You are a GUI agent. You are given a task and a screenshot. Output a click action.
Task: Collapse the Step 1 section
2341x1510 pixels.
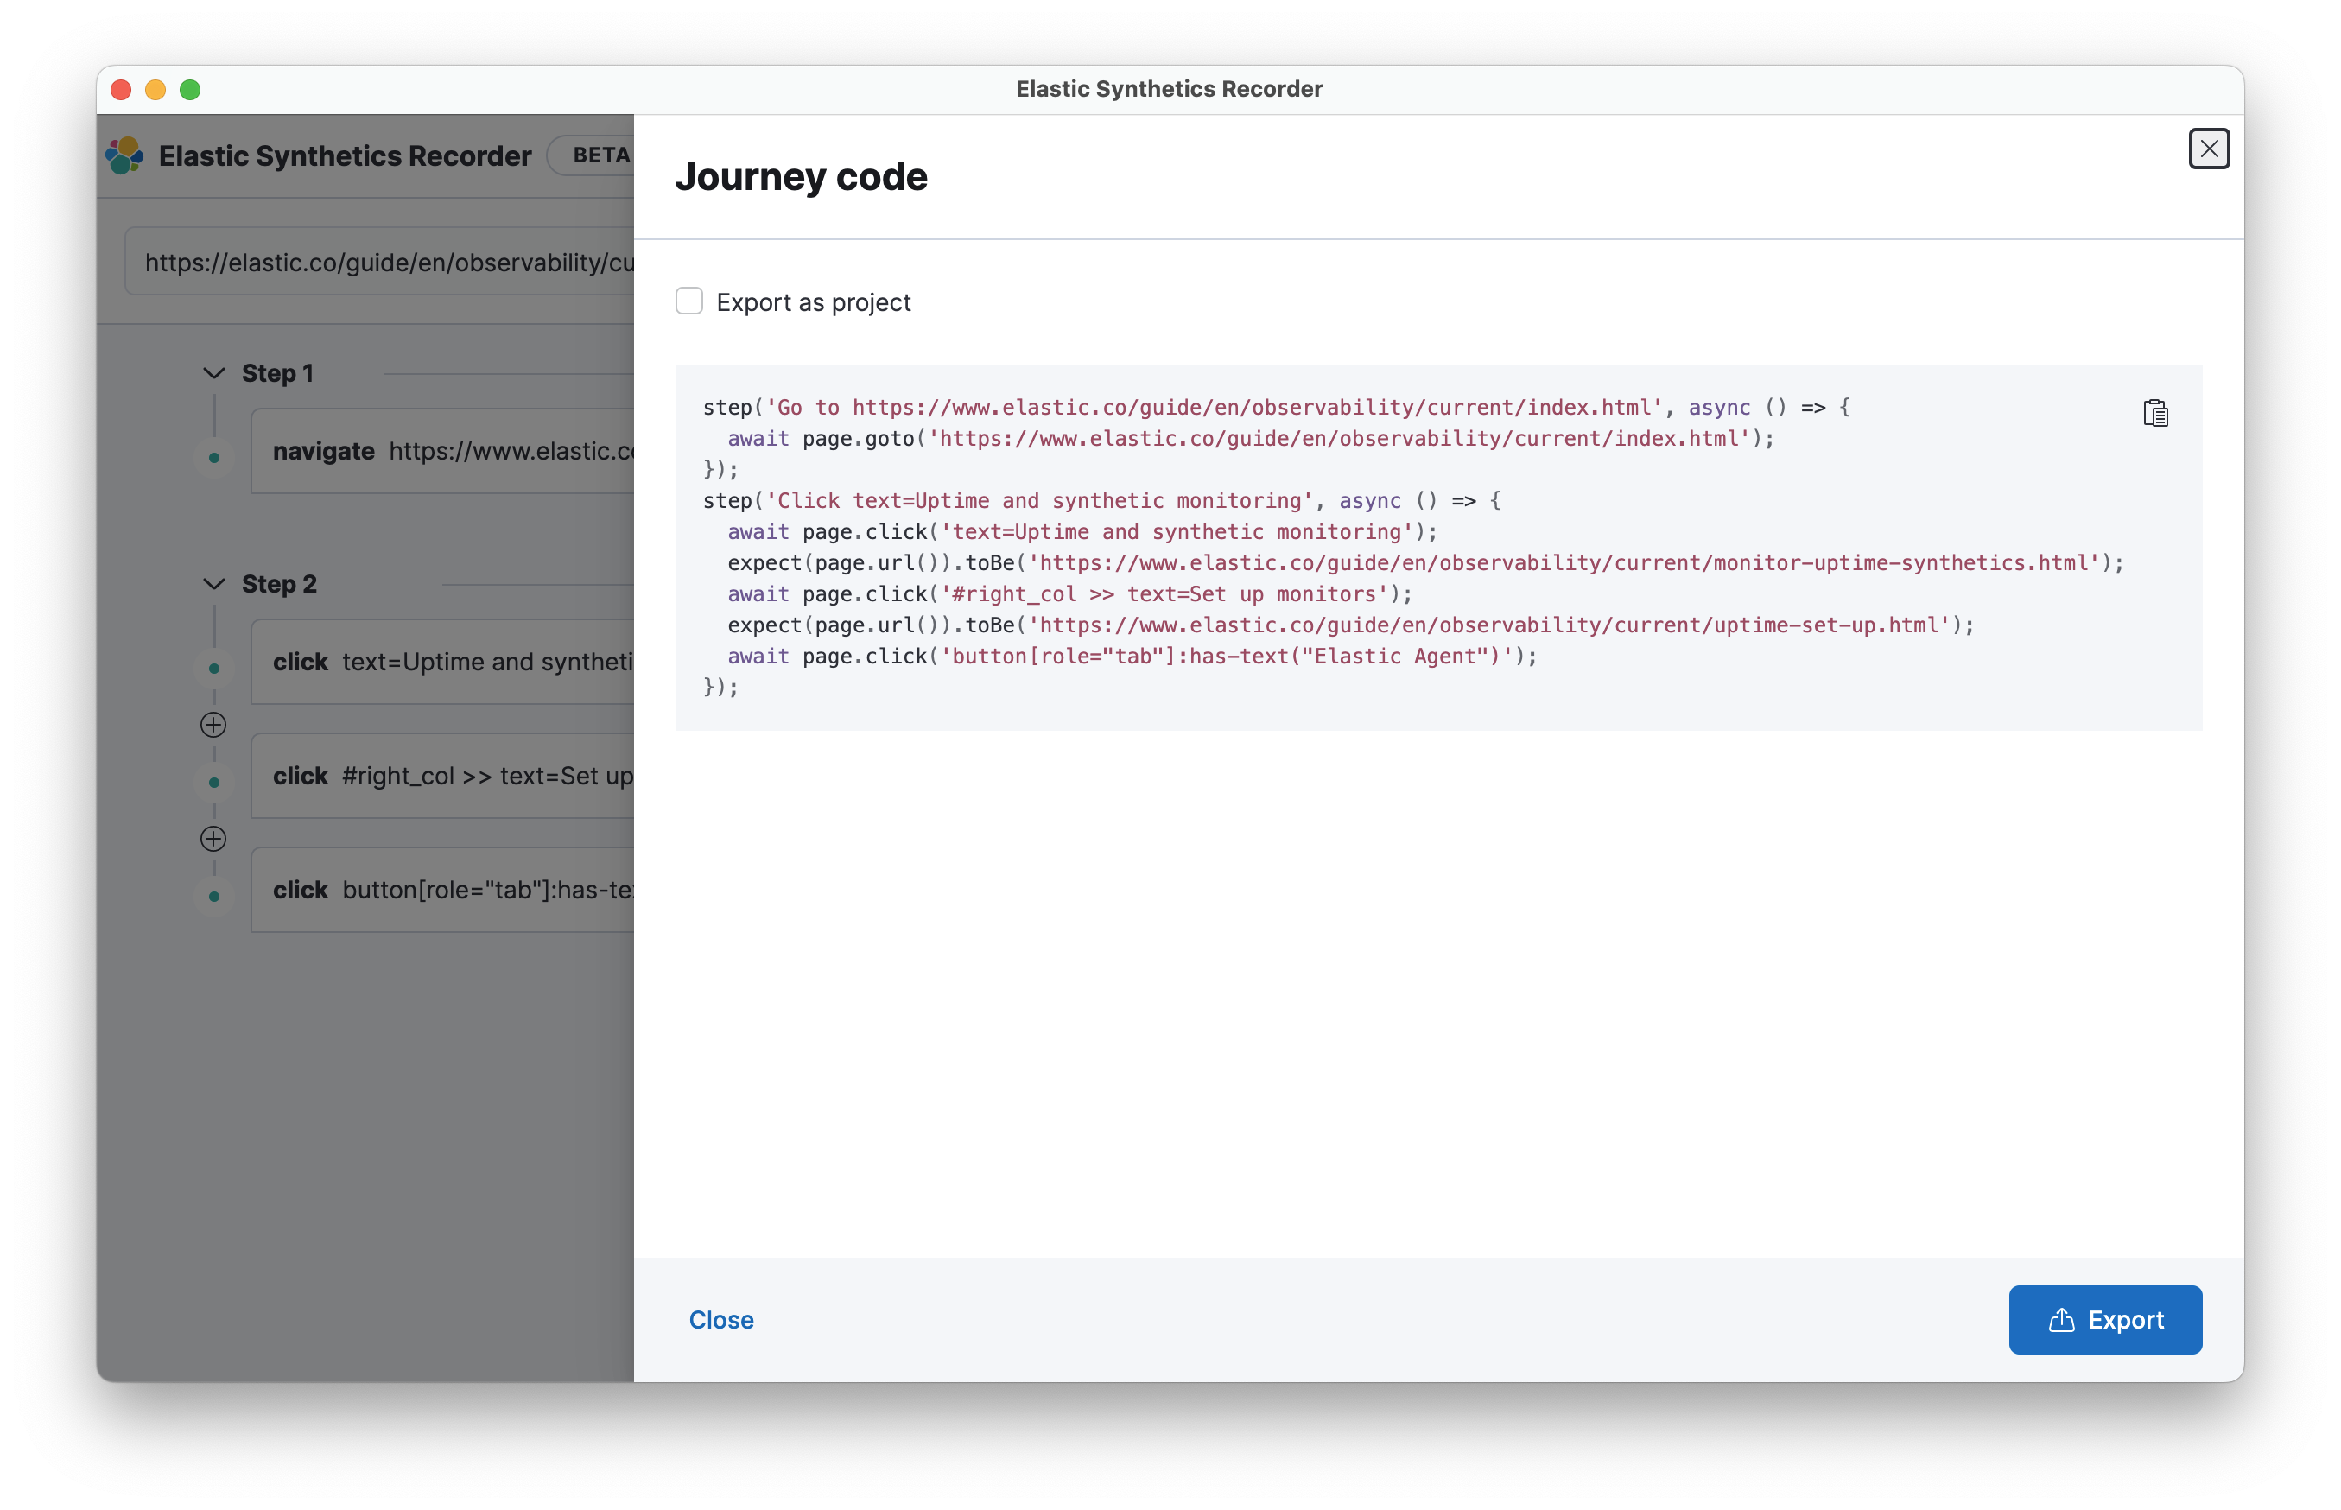point(215,372)
